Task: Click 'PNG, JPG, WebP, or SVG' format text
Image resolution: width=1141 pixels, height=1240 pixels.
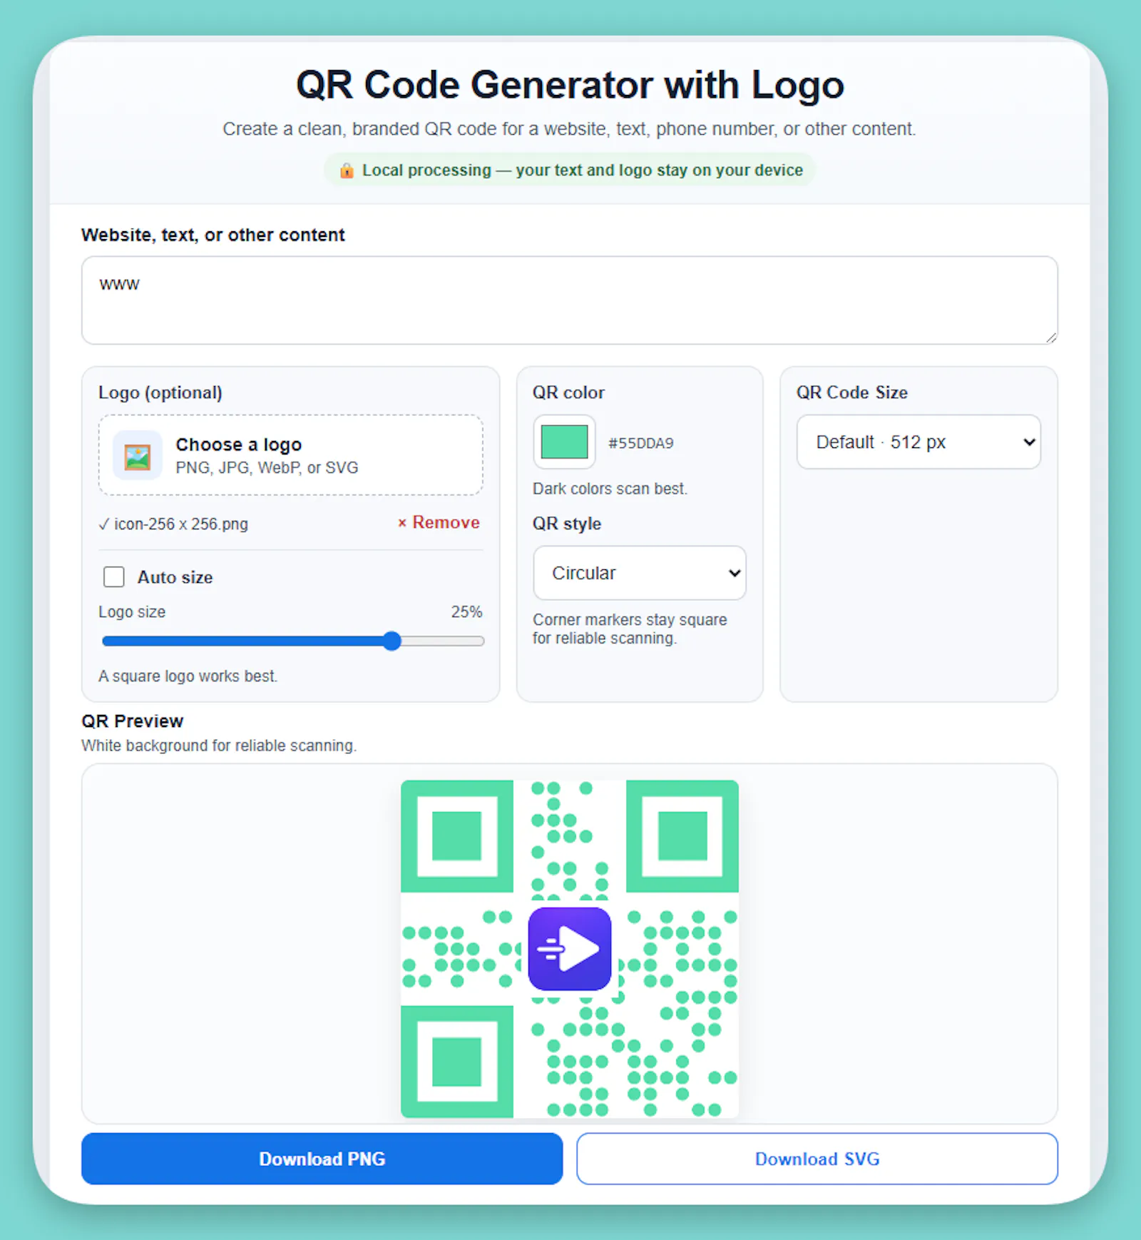Action: 267,467
